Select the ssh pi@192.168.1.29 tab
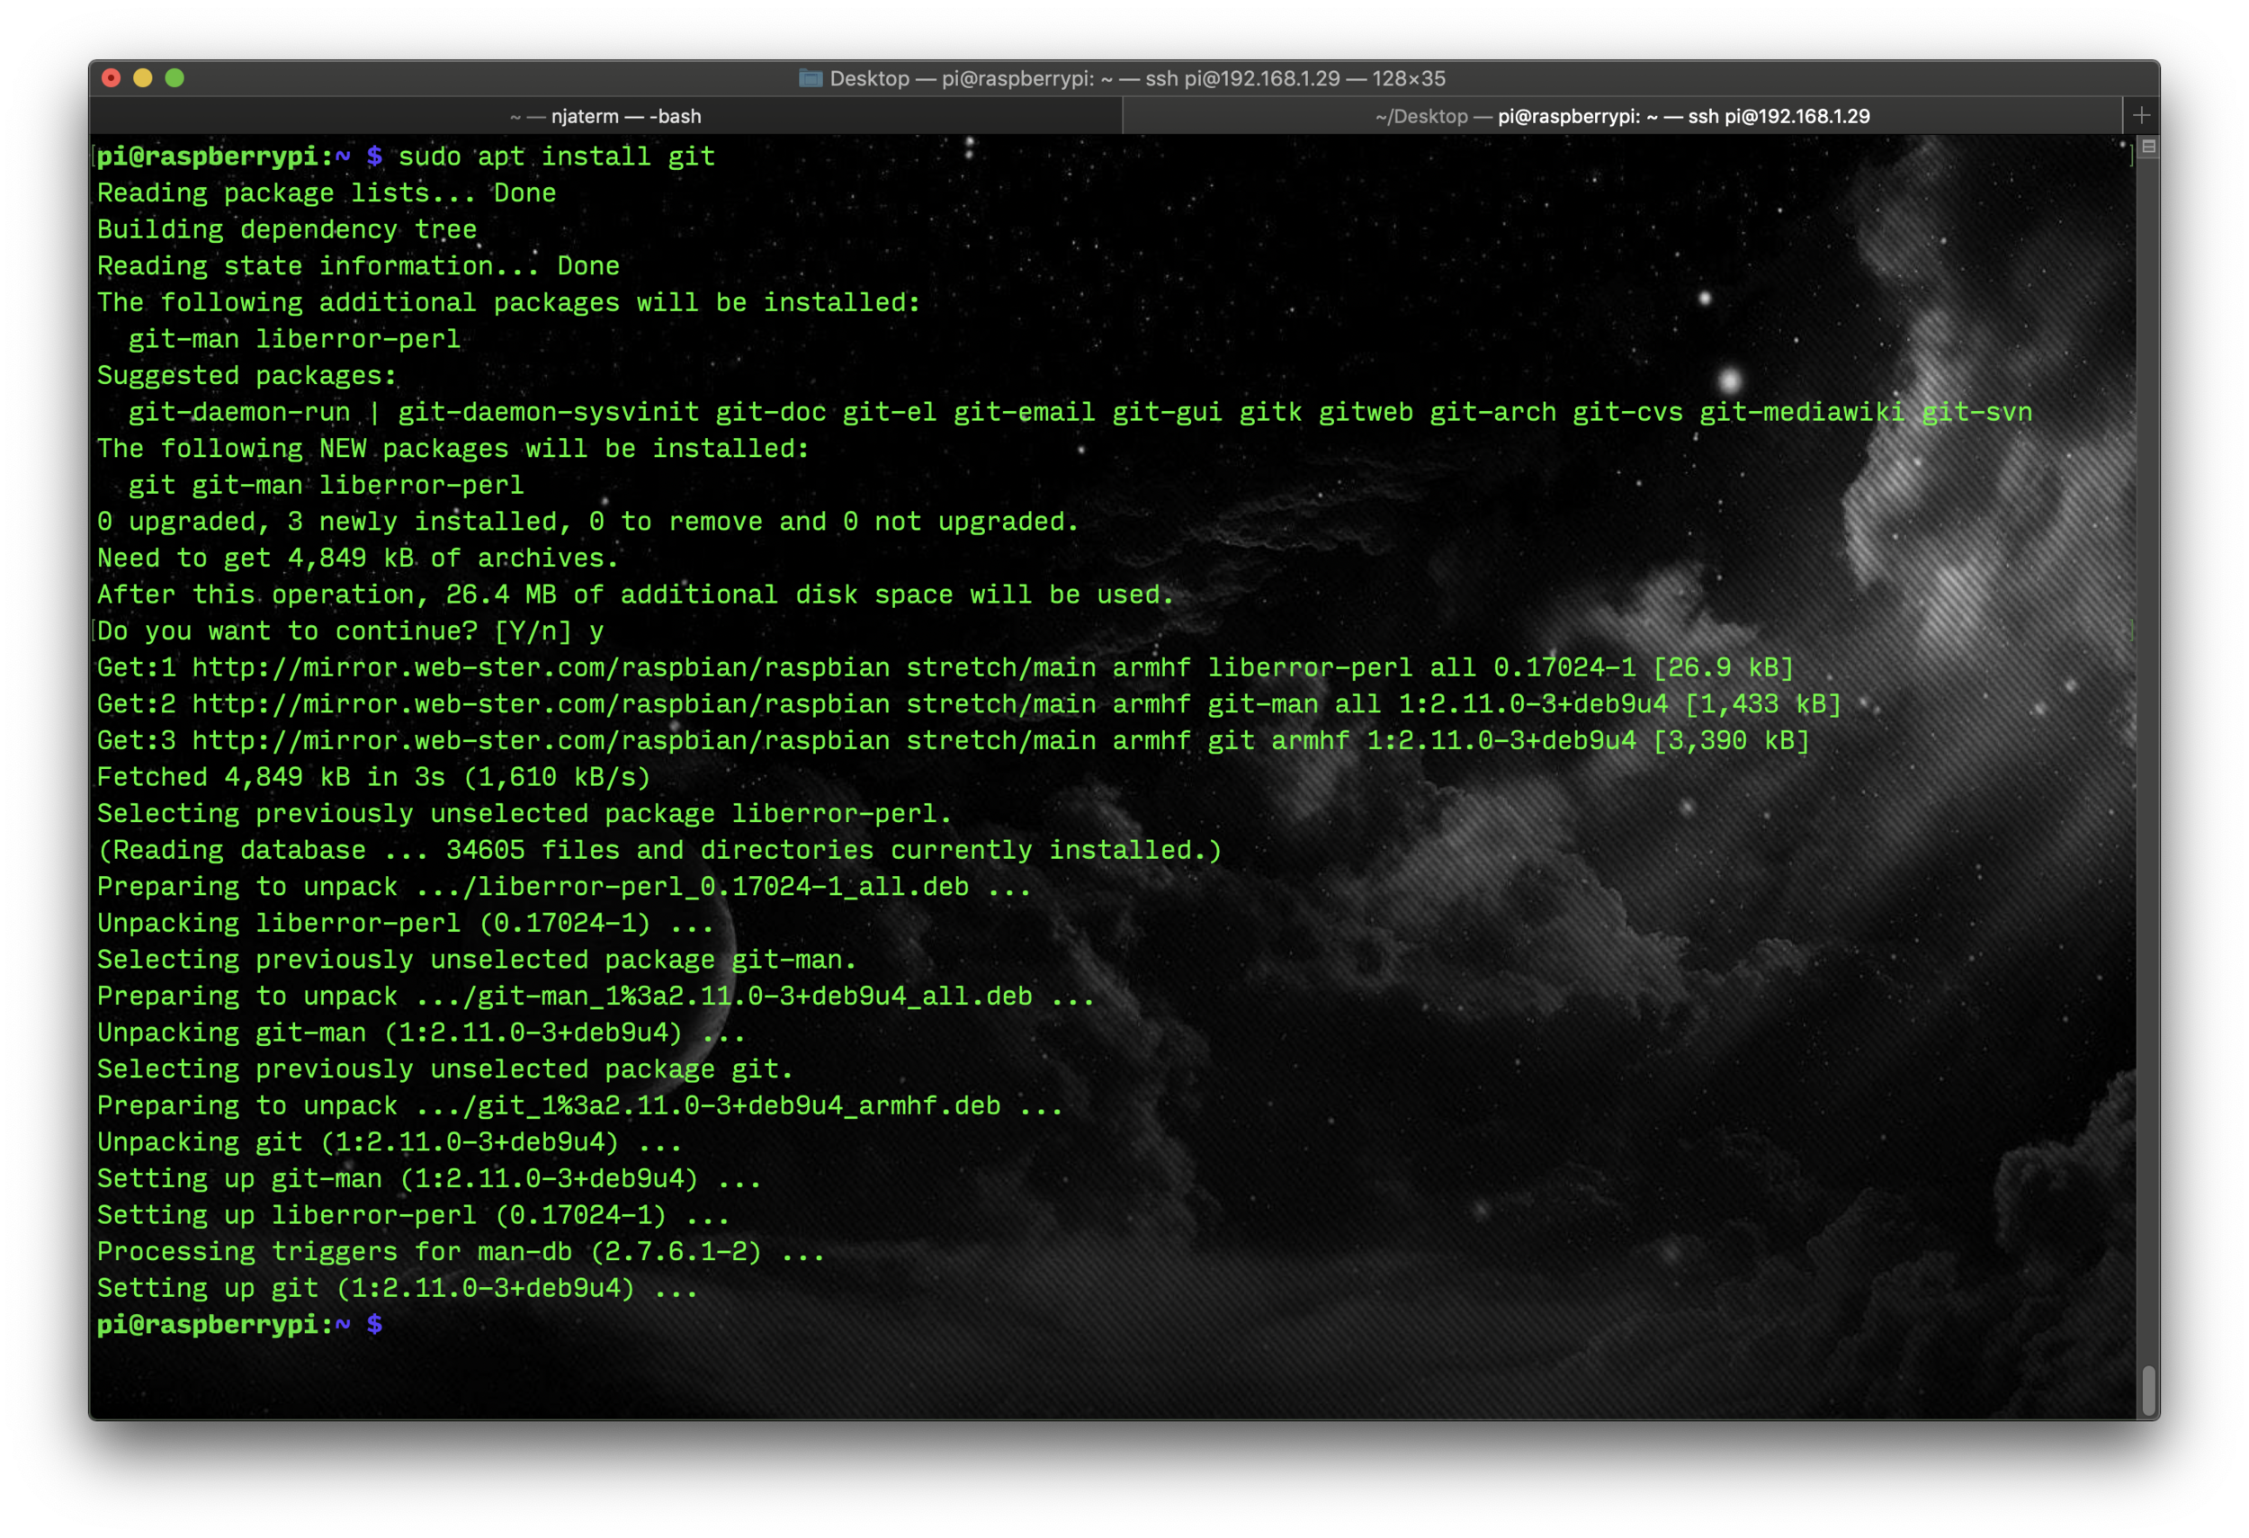This screenshot has height=1538, width=2249. [x=1622, y=116]
